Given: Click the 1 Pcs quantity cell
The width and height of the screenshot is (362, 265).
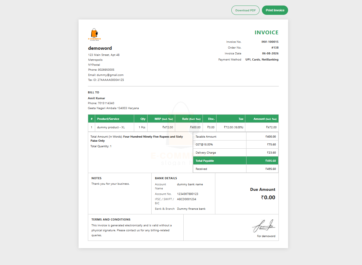Looking at the screenshot, I should [x=141, y=127].
